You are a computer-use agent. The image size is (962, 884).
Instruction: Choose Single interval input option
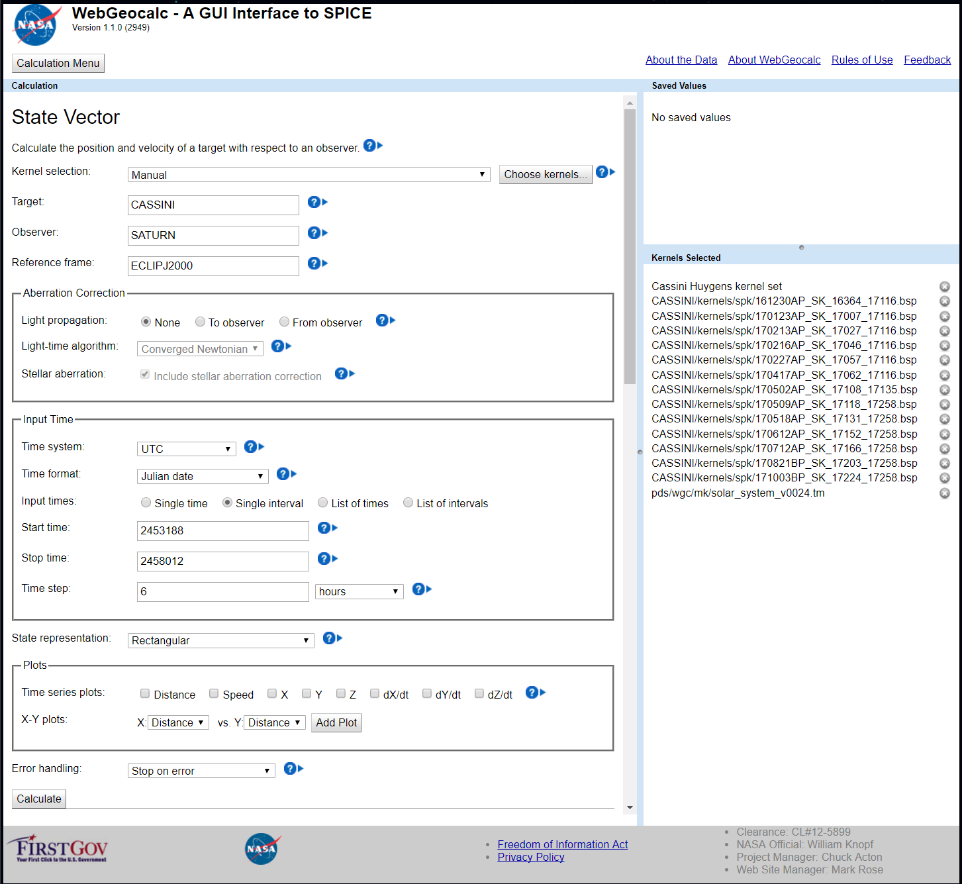coord(227,503)
